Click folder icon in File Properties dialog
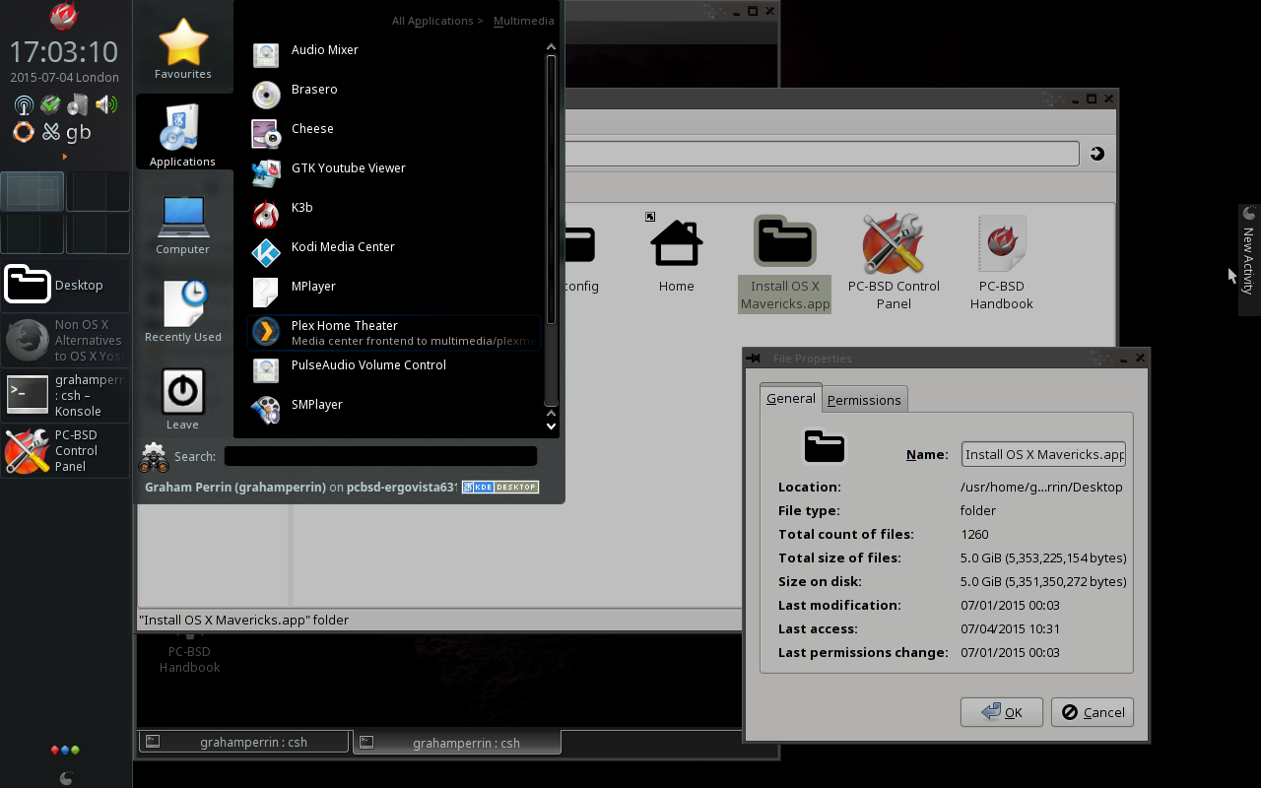Screen dimensions: 1261x788 tap(824, 445)
